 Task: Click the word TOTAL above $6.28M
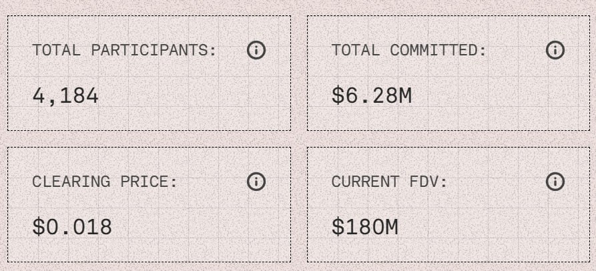click(357, 50)
